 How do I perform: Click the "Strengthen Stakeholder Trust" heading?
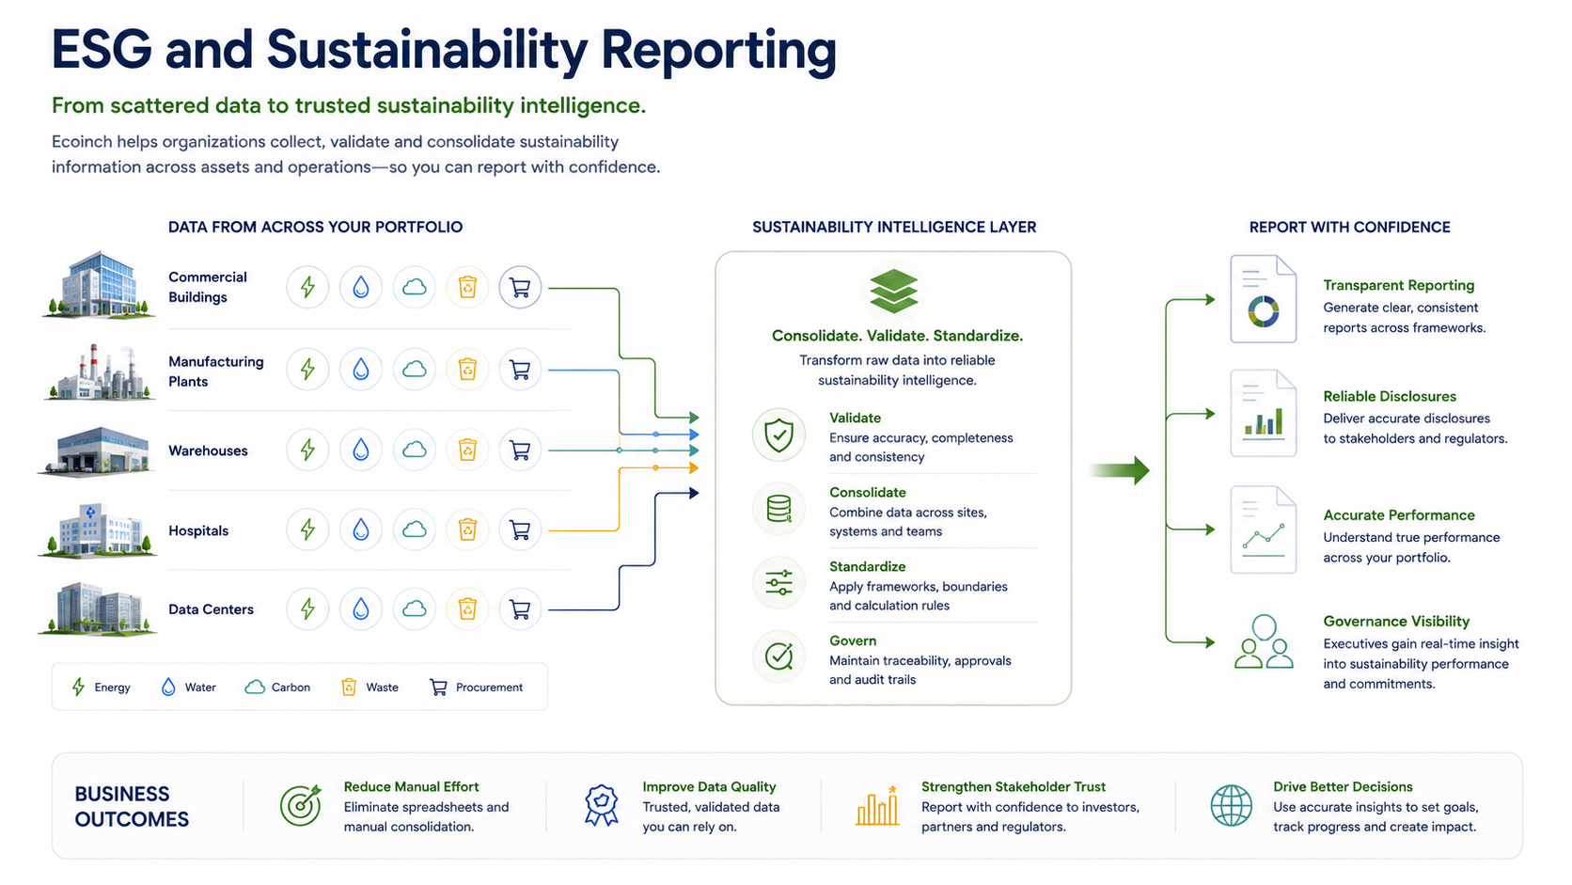[x=1014, y=786]
